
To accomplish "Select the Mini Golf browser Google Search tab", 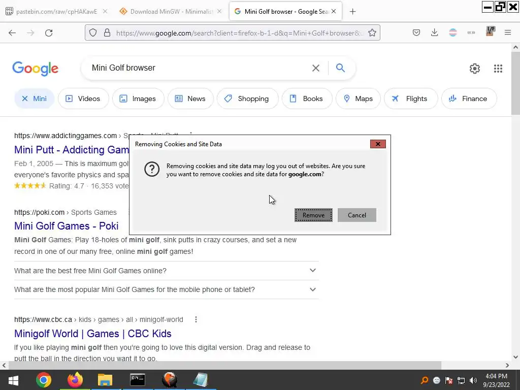I will (x=285, y=12).
